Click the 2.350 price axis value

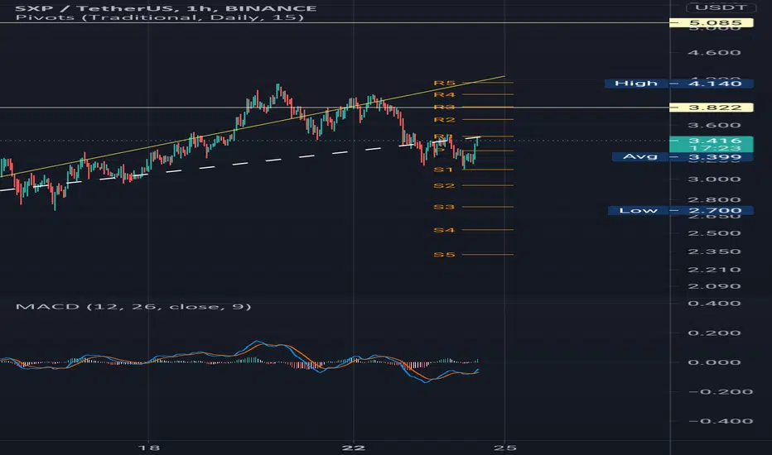click(714, 251)
